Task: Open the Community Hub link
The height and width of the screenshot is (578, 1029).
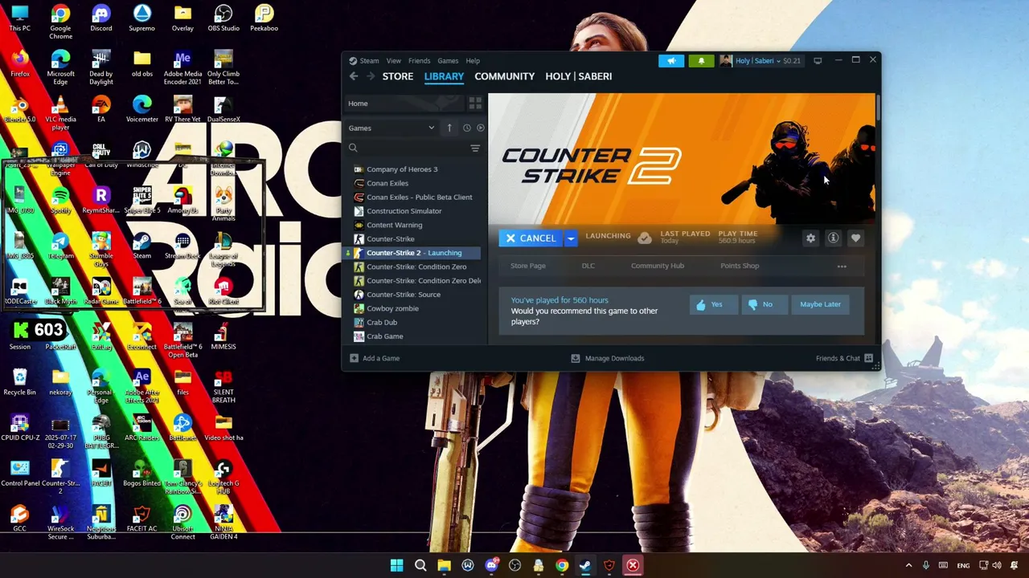Action: [658, 266]
